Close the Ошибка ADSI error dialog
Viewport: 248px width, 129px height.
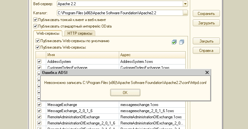point(207,73)
